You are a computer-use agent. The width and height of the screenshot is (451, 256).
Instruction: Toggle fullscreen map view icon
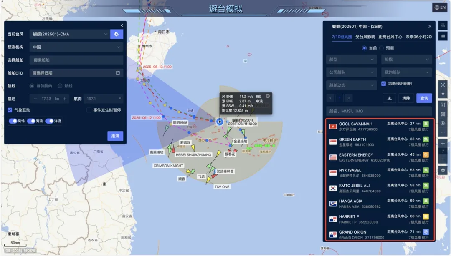coord(443,85)
